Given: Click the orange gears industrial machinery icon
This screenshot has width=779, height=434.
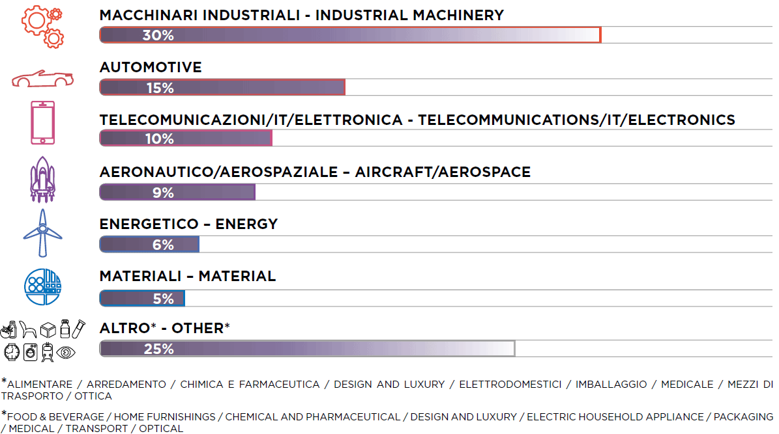Looking at the screenshot, I should pos(42,27).
